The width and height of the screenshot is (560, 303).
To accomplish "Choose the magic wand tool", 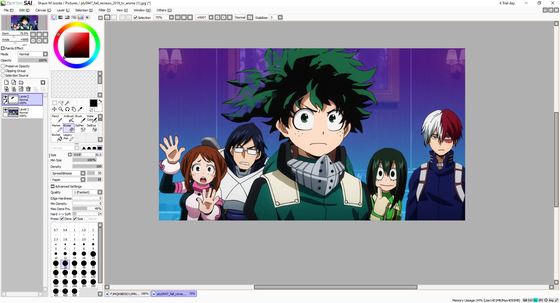I will (67, 103).
